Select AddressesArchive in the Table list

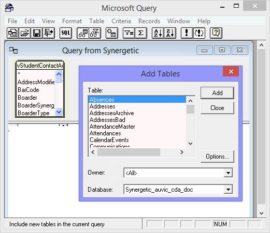[137, 113]
